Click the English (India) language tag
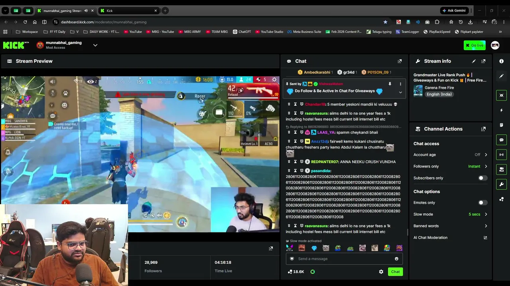Screen dimensions: 510x286 click(439, 95)
